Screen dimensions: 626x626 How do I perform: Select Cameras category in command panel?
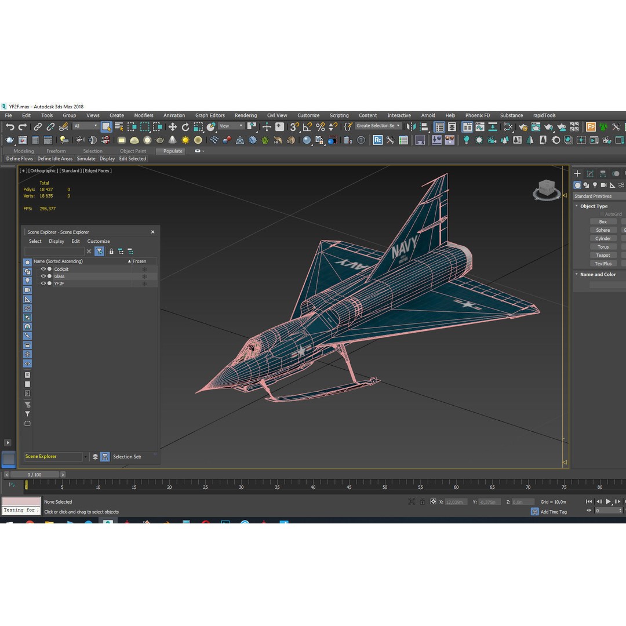(603, 185)
